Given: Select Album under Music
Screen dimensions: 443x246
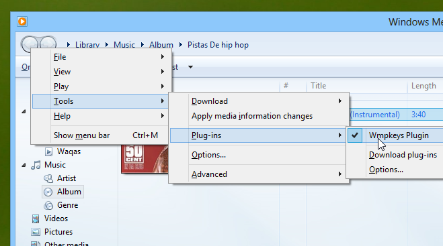Looking at the screenshot, I should click(x=69, y=192).
